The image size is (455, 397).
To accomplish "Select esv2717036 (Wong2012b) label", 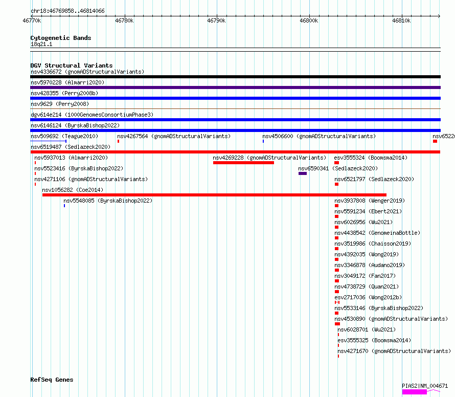I will tap(368, 297).
